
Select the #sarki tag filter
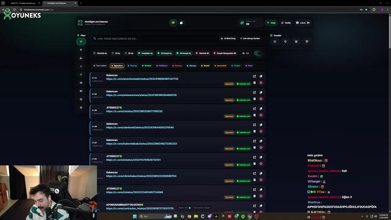pos(206,66)
